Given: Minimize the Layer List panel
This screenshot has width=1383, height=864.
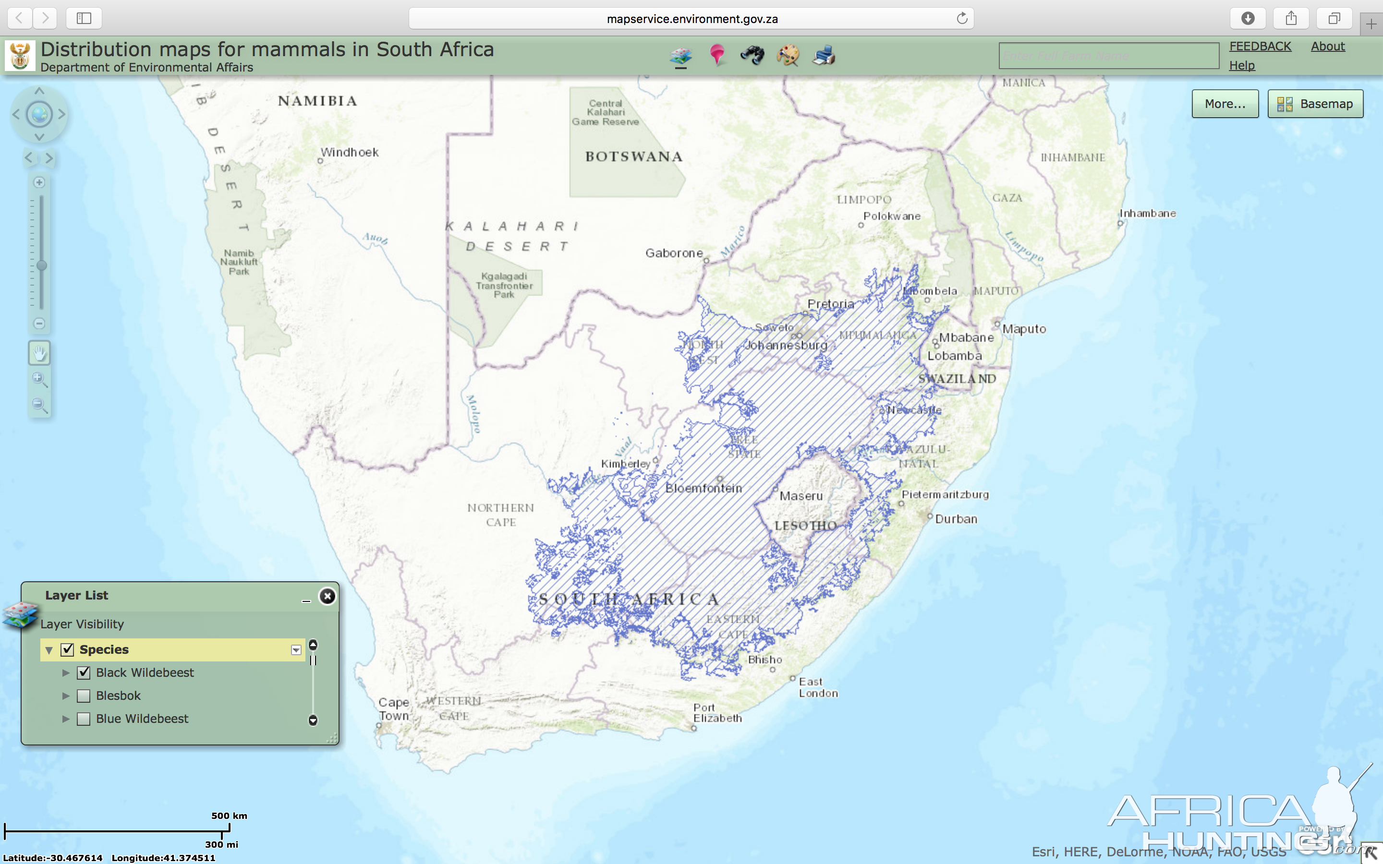Looking at the screenshot, I should click(306, 600).
